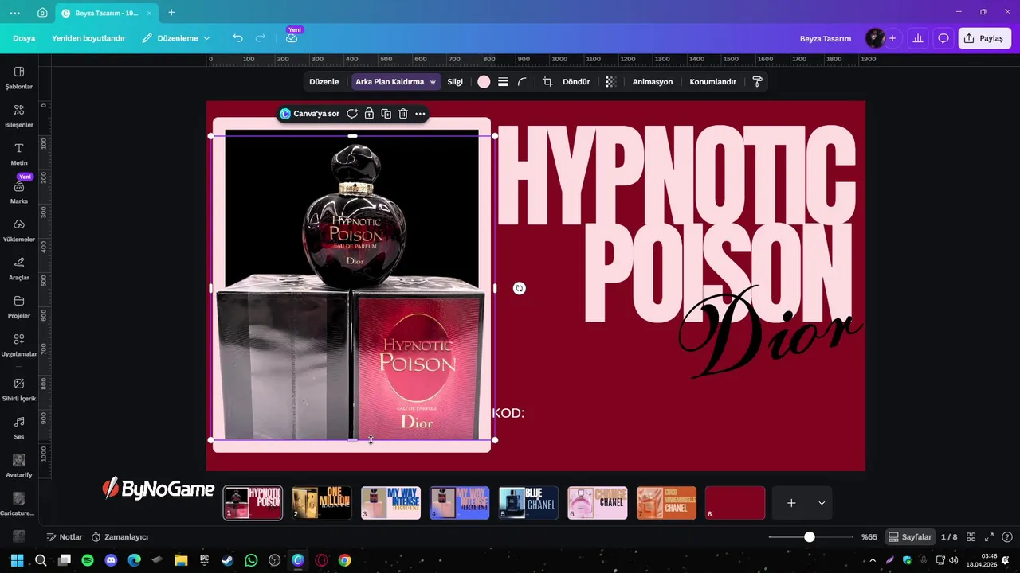Open a new tab with the plus
This screenshot has width=1020, height=573.
point(171,13)
